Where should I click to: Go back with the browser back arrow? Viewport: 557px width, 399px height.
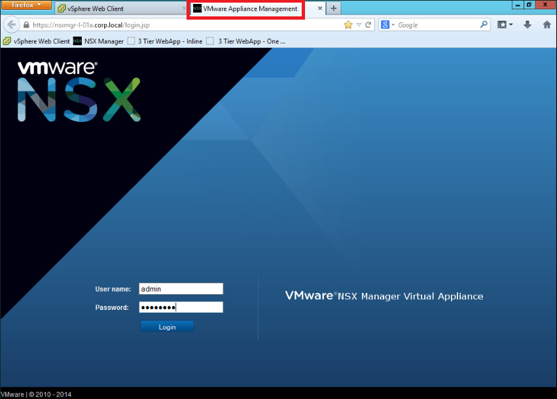[x=11, y=25]
